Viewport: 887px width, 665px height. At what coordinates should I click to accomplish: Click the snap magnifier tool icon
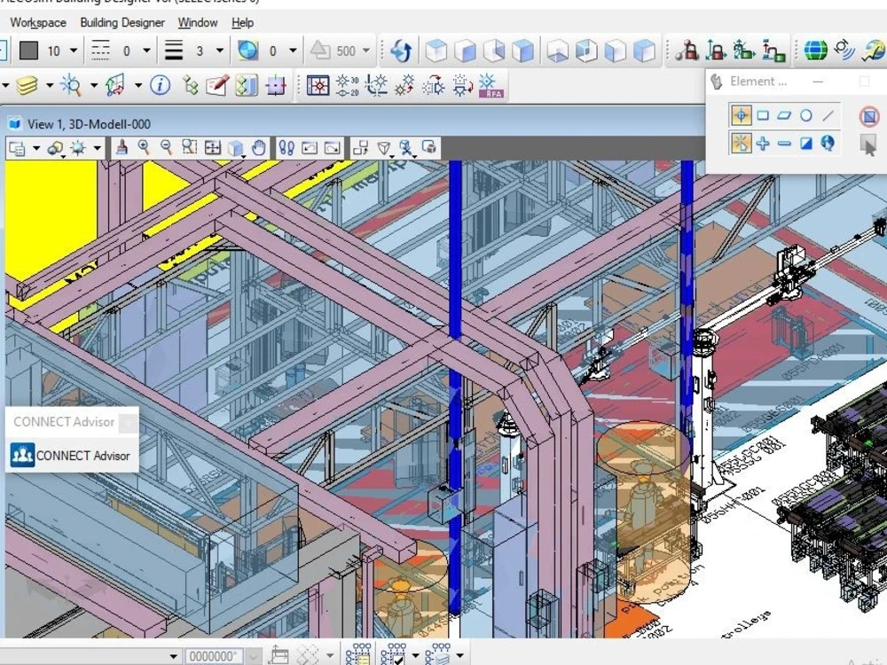(x=72, y=85)
